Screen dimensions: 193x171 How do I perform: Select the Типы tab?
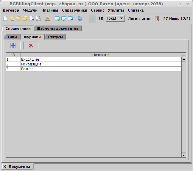pos(12,37)
